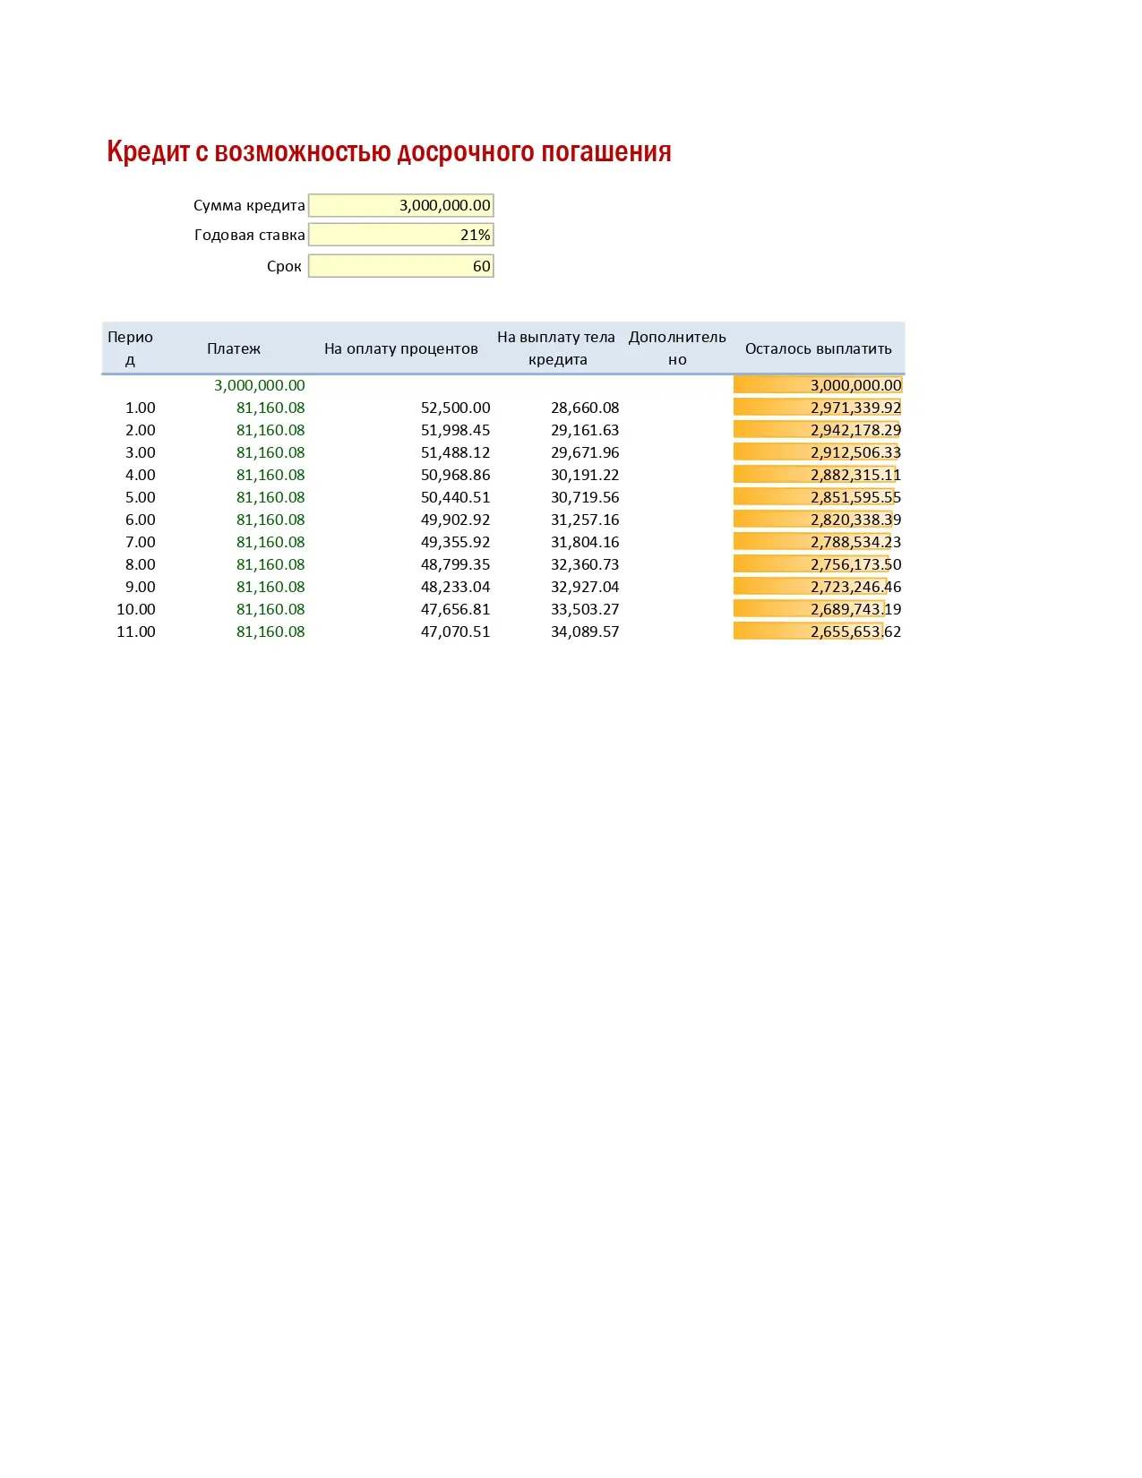Image resolution: width=1142 pixels, height=1478 pixels.
Task: Click the balance cell 2,756,173.50
Action: click(818, 564)
